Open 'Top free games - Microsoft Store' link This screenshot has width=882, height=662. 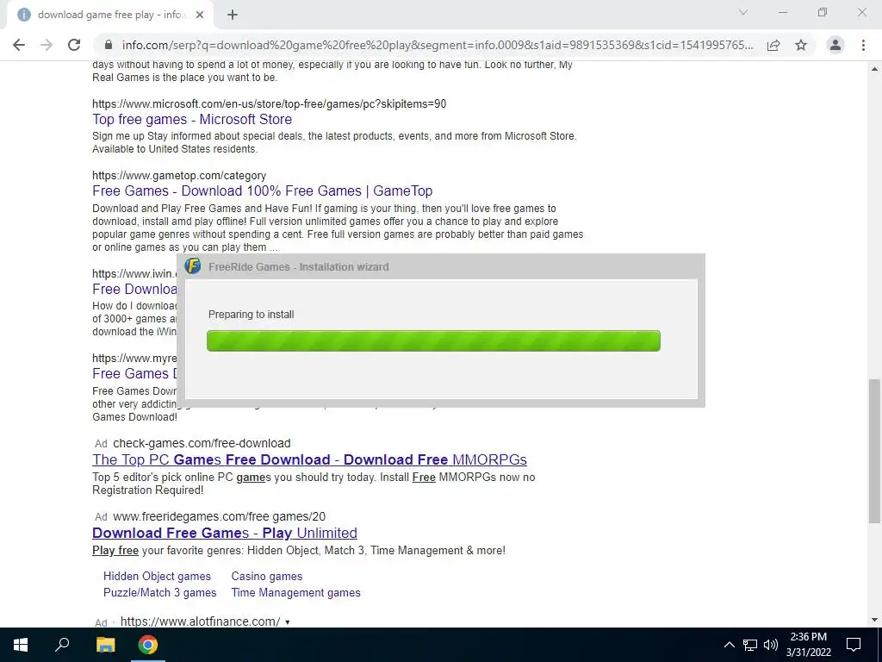(192, 119)
